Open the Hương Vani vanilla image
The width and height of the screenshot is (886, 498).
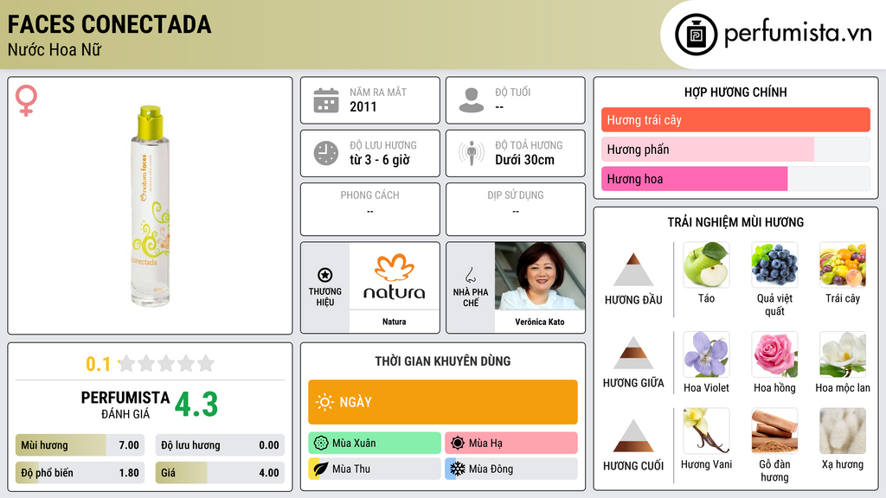tap(706, 431)
